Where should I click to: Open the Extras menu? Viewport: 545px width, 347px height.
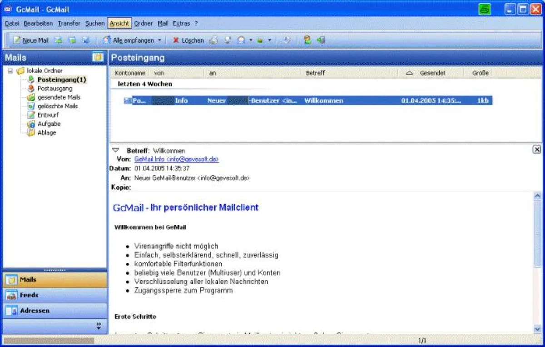click(181, 23)
